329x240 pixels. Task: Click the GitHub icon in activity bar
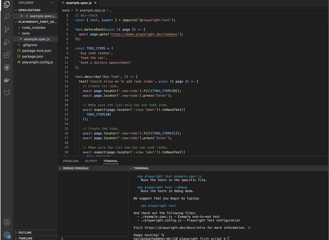click(x=7, y=67)
